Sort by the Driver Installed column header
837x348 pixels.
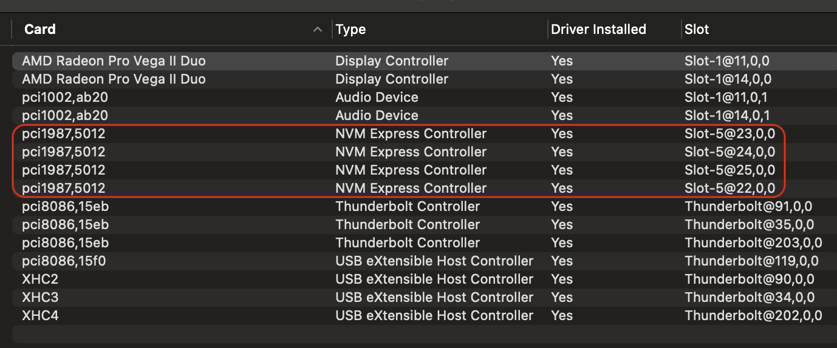point(598,29)
